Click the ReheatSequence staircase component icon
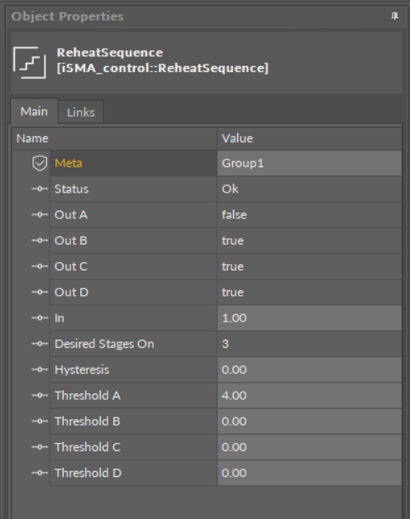Screen dimensions: 410x519 30,63
